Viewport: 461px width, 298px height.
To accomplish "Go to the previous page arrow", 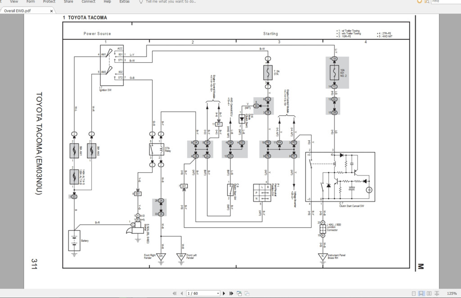I will (x=181, y=293).
